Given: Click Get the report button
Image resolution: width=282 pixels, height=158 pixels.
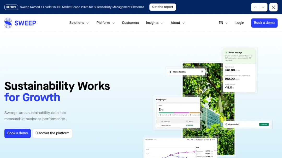Looking at the screenshot, I should [x=163, y=7].
